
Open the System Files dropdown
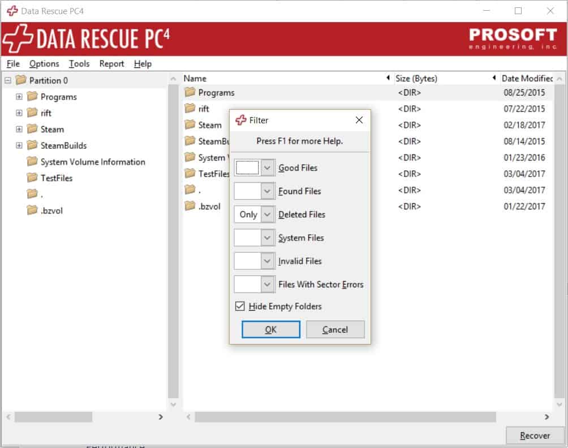point(268,238)
